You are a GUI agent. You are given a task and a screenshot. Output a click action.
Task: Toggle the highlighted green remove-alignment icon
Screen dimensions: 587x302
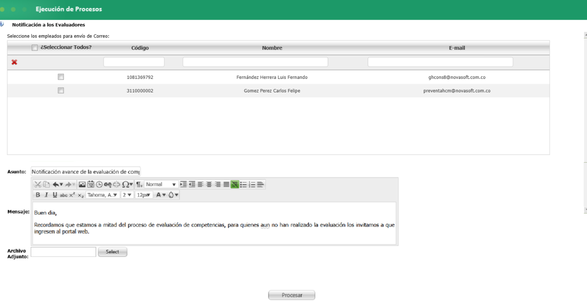(x=235, y=184)
